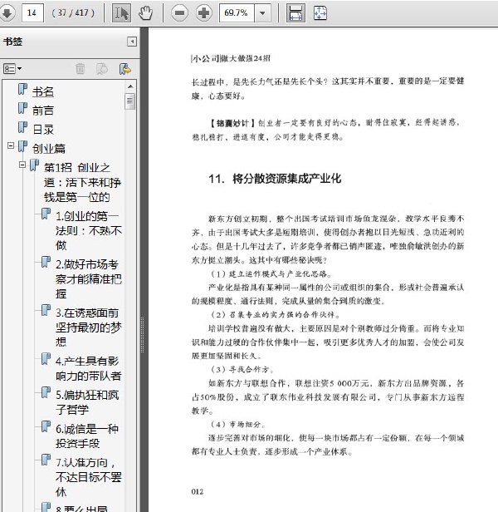Zoom in with the plus button
The image size is (498, 512).
coord(204,13)
